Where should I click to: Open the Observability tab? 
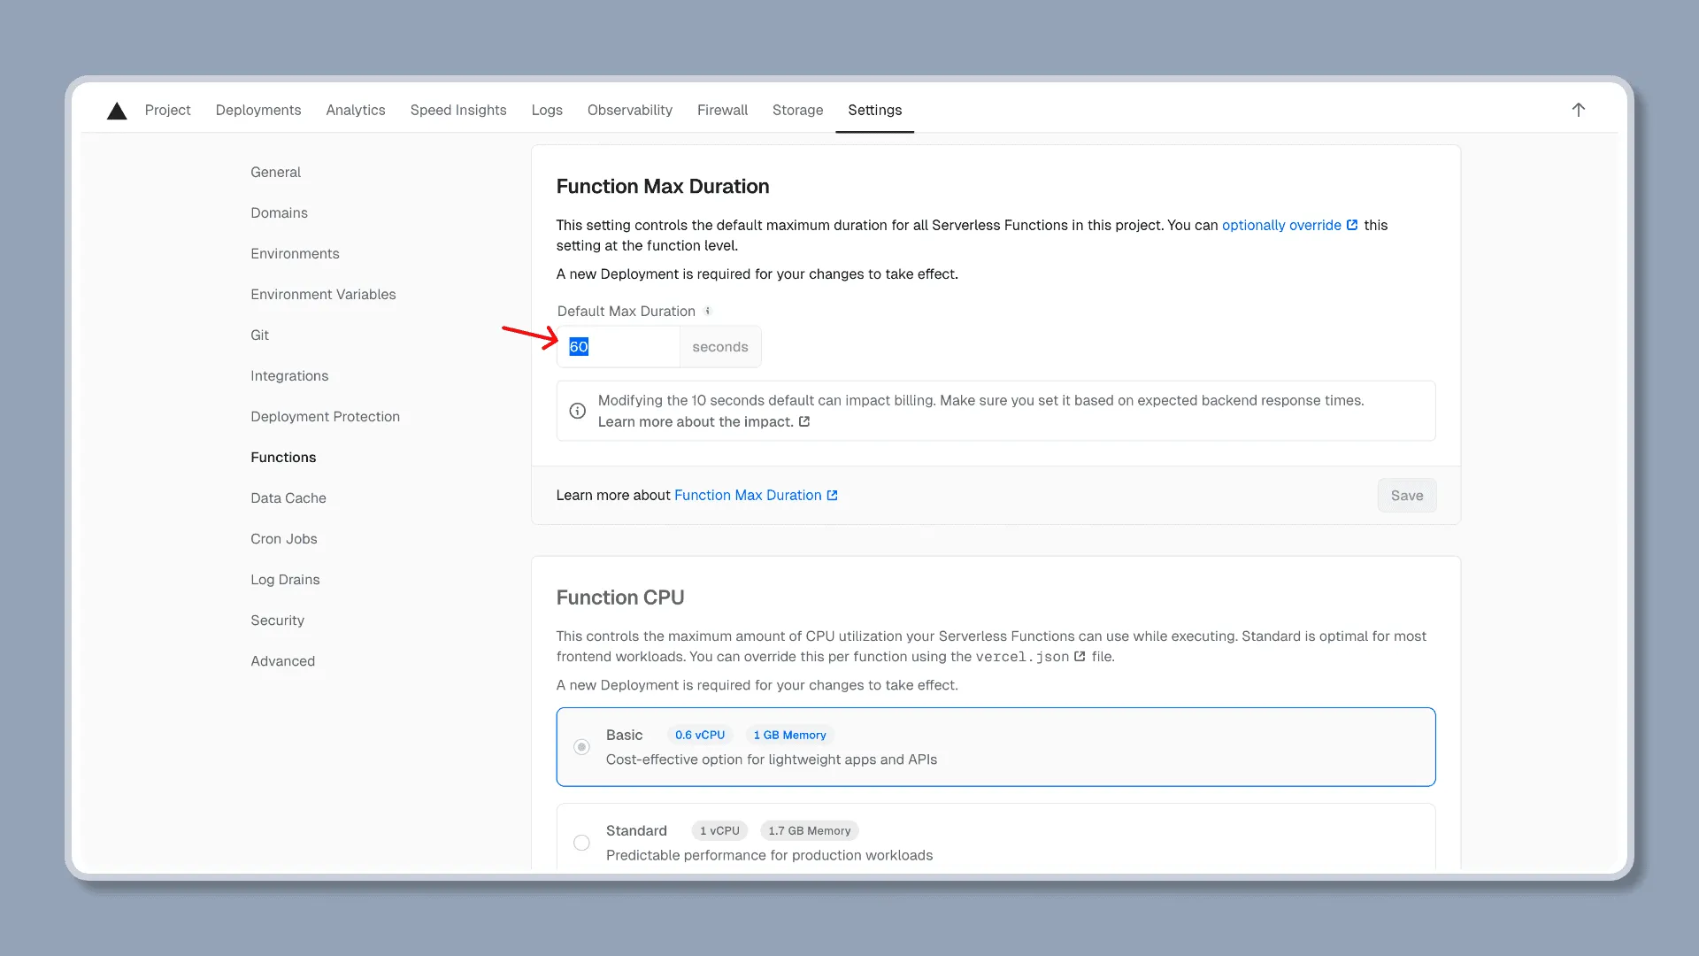pyautogui.click(x=629, y=110)
